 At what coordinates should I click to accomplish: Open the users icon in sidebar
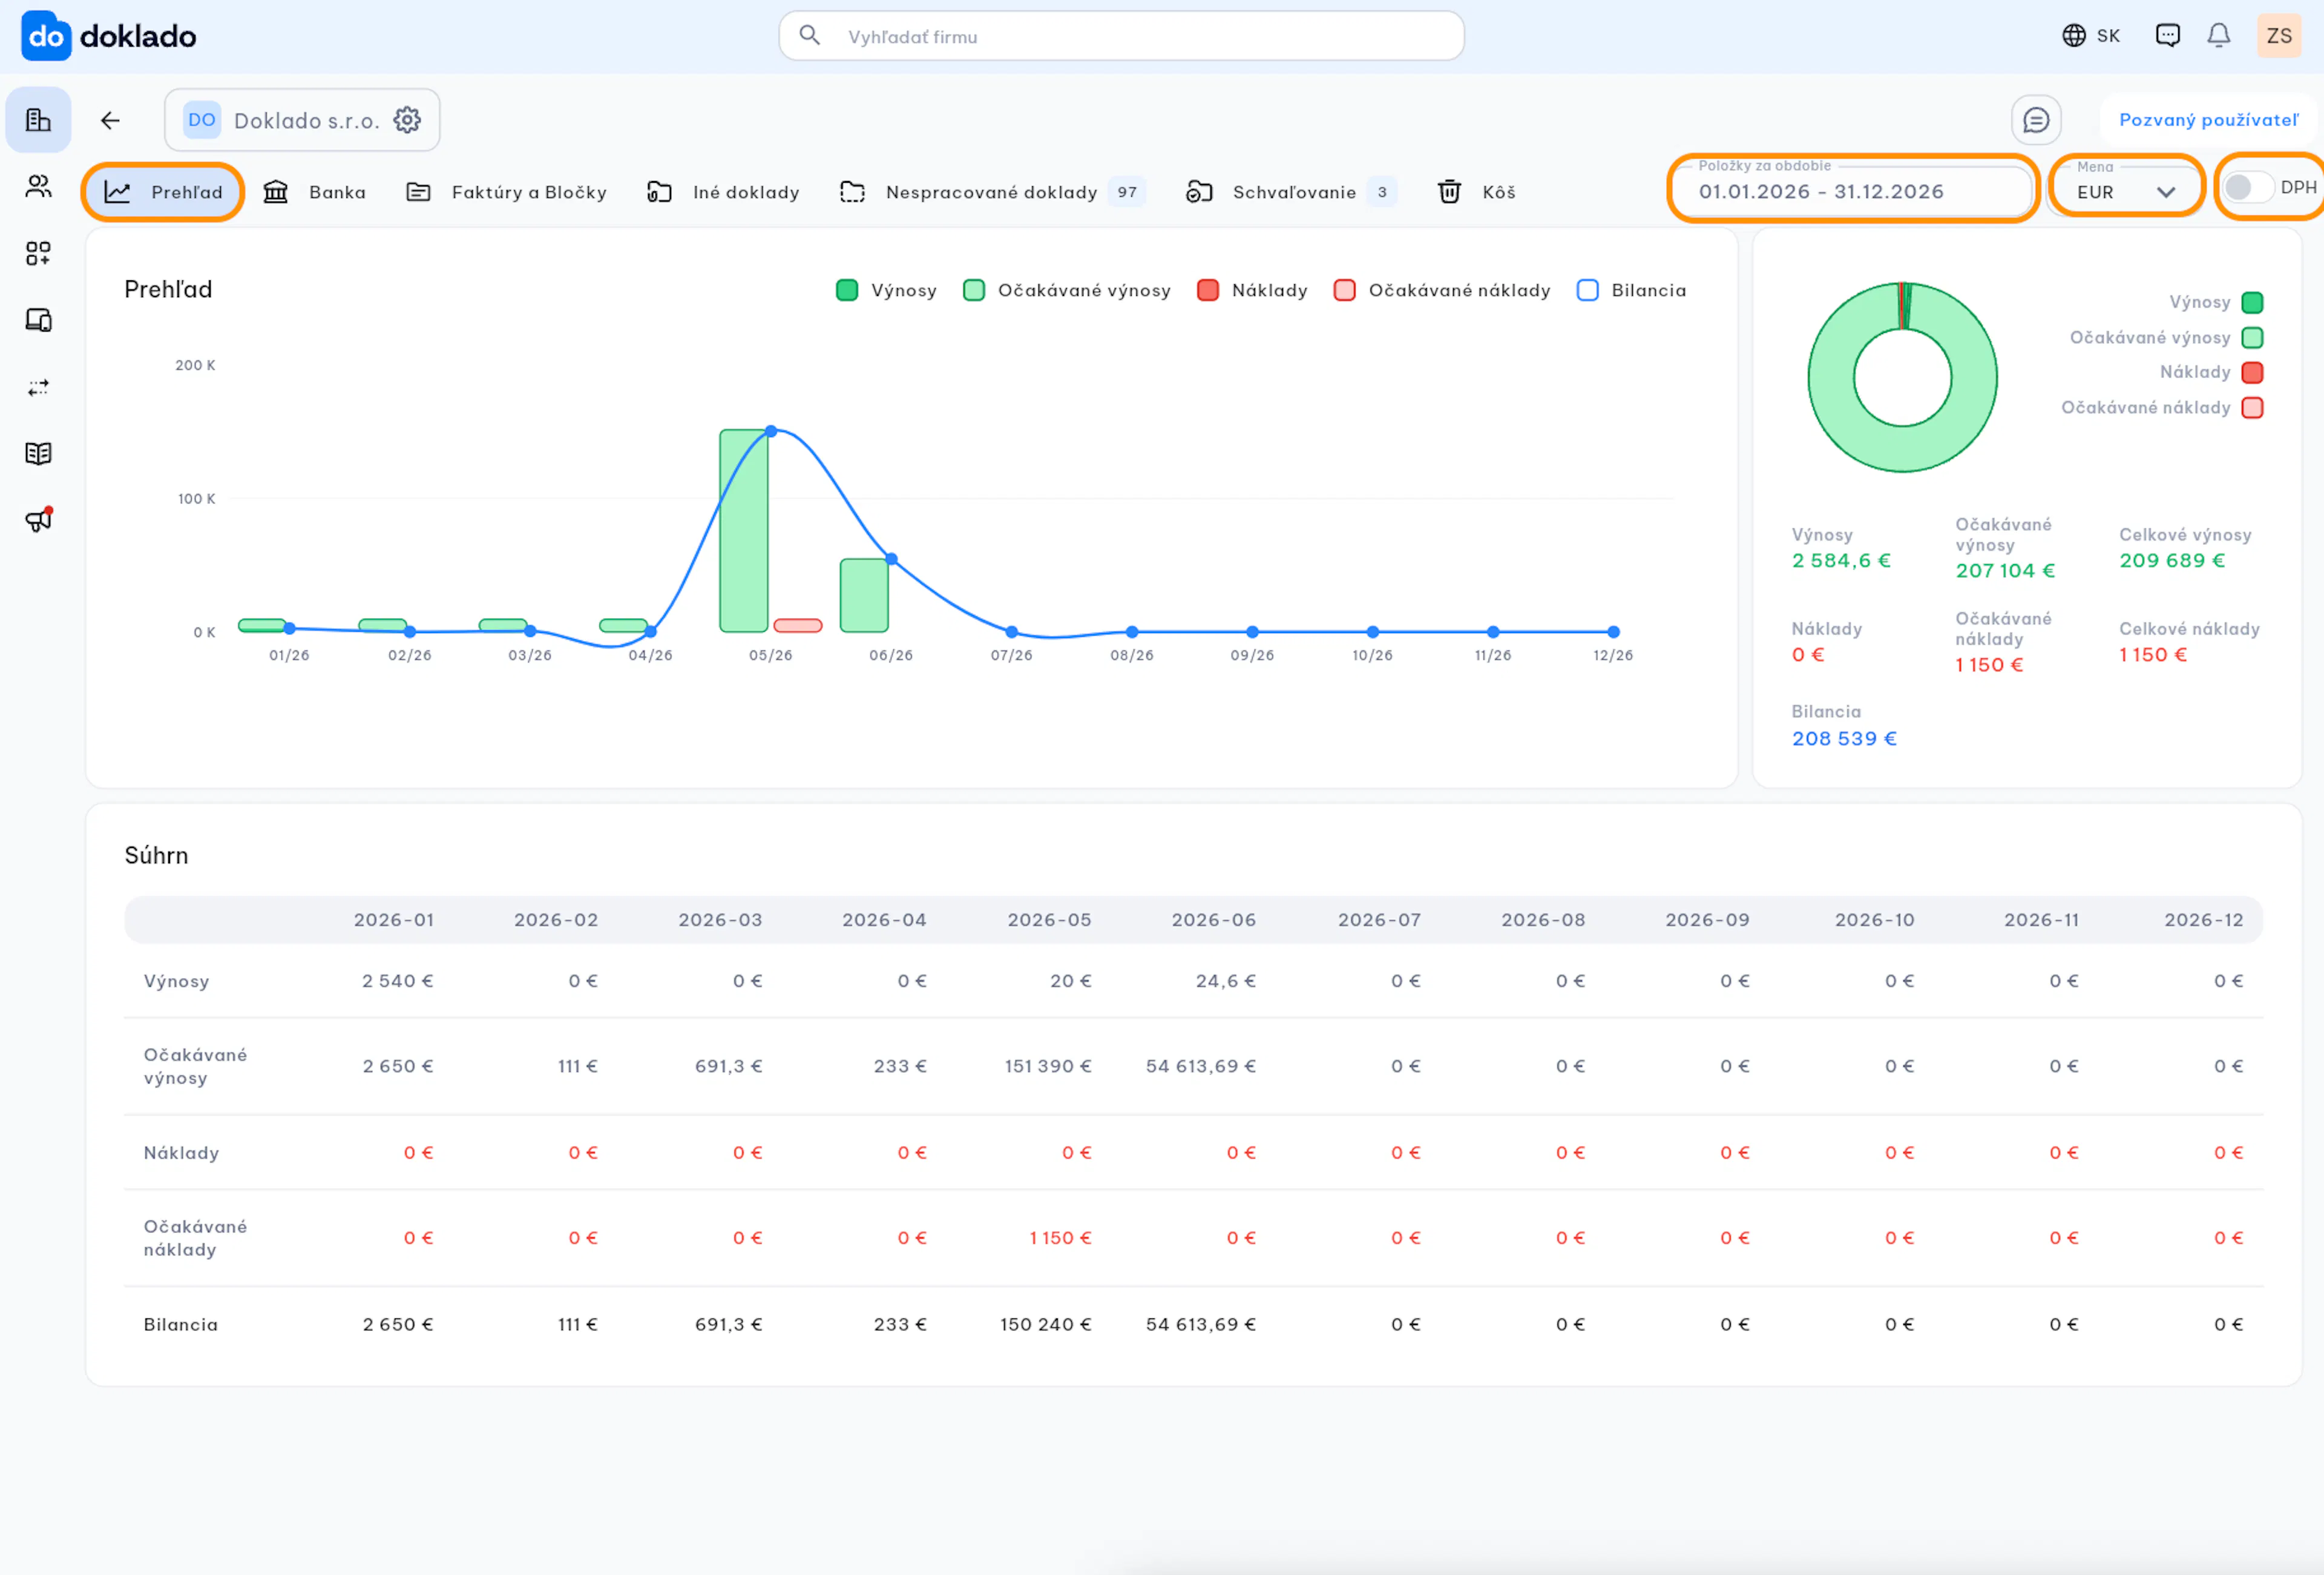coord(38,186)
